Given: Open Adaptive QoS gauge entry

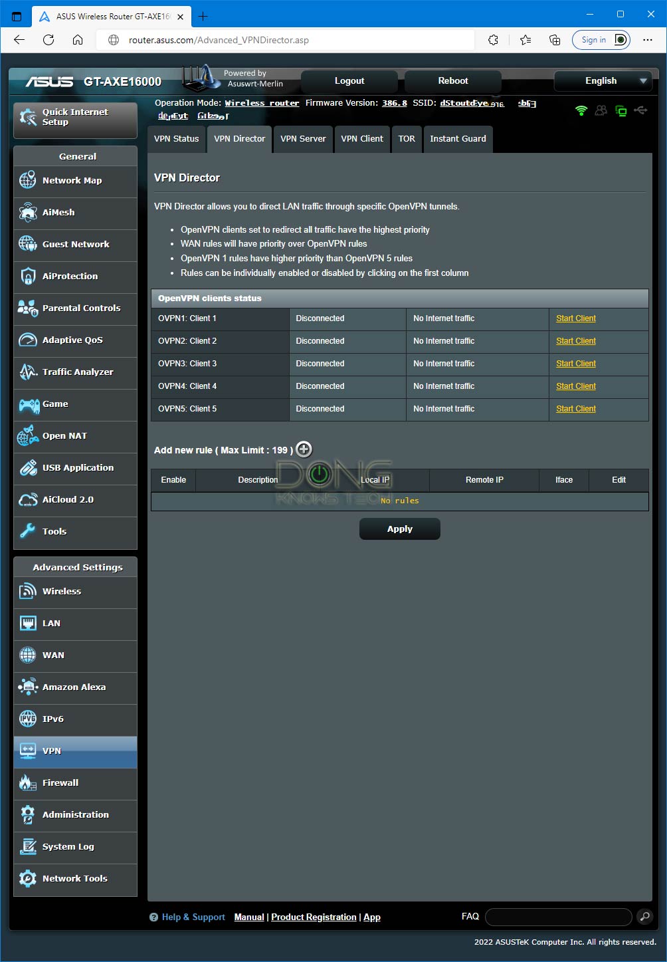Looking at the screenshot, I should pyautogui.click(x=75, y=340).
